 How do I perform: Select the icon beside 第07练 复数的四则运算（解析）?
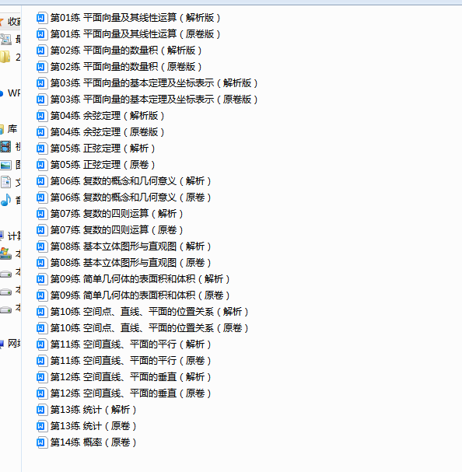point(41,214)
